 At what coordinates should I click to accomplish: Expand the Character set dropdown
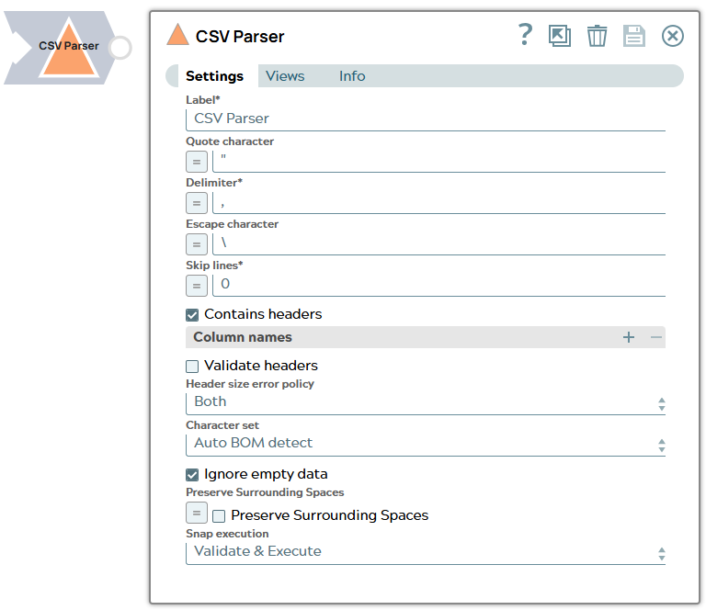click(425, 444)
